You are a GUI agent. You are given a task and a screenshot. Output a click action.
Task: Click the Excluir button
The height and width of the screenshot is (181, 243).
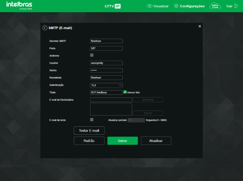point(148,113)
